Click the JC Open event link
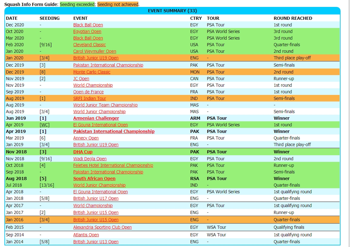Viewport: 350px width, 247px height. coord(81,79)
